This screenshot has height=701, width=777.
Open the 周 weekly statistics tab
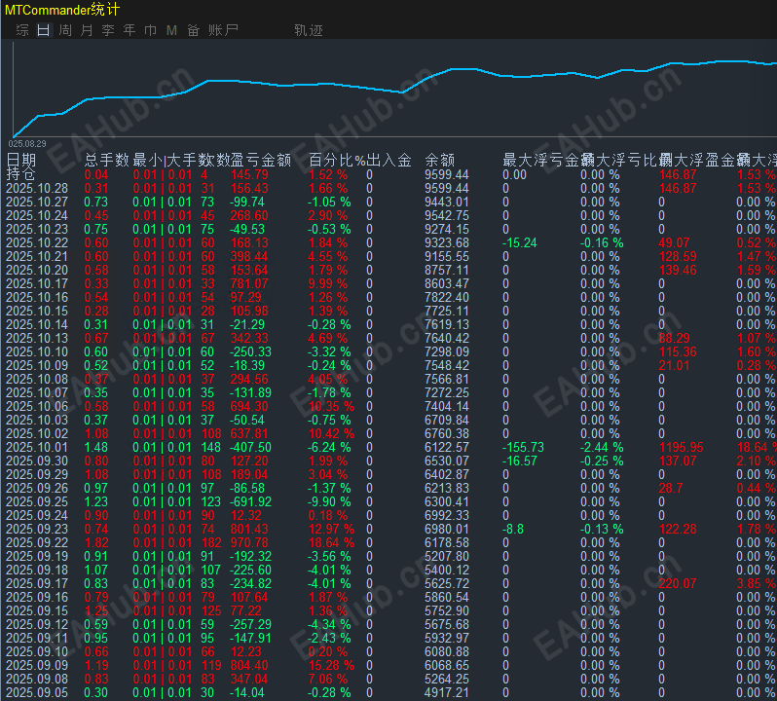click(65, 30)
